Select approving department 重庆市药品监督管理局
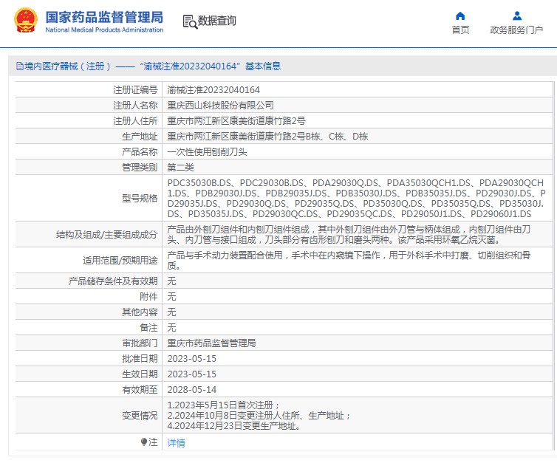This screenshot has width=557, height=463. pos(211,343)
